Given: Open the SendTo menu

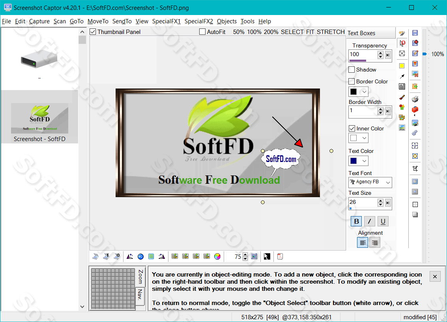Looking at the screenshot, I should 122,21.
